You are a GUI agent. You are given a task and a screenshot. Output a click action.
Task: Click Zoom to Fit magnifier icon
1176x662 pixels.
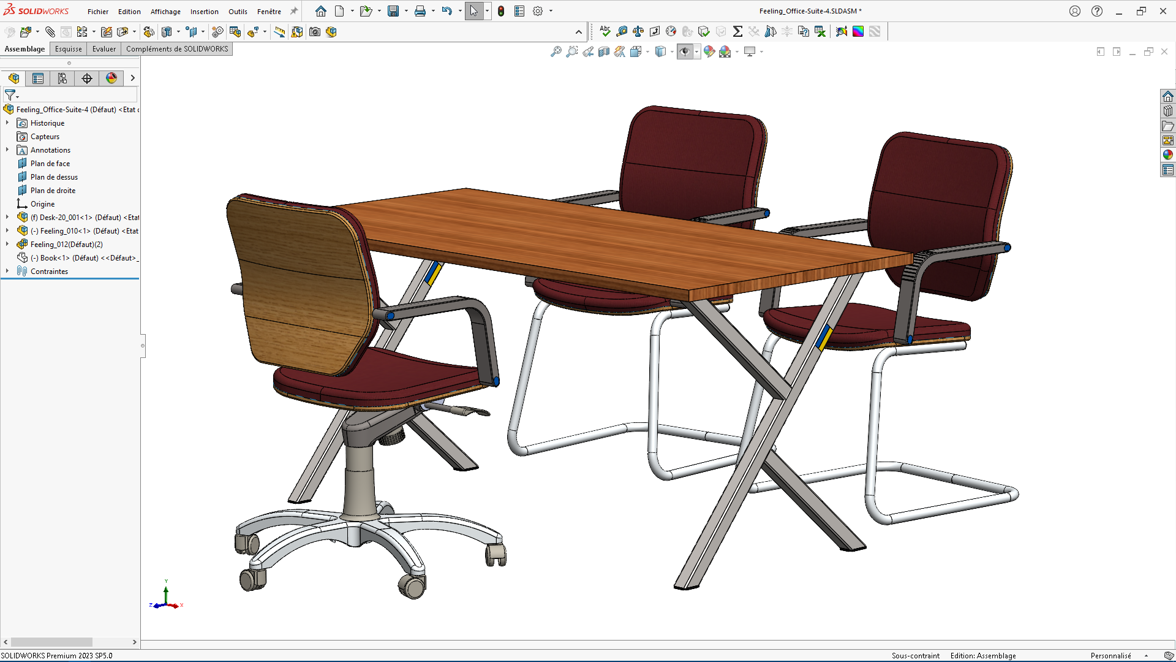coord(556,52)
